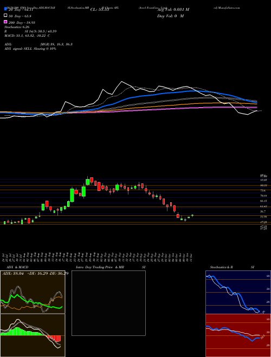
Task: Click the white 50 Day legend swatch
Action: point(5,16)
